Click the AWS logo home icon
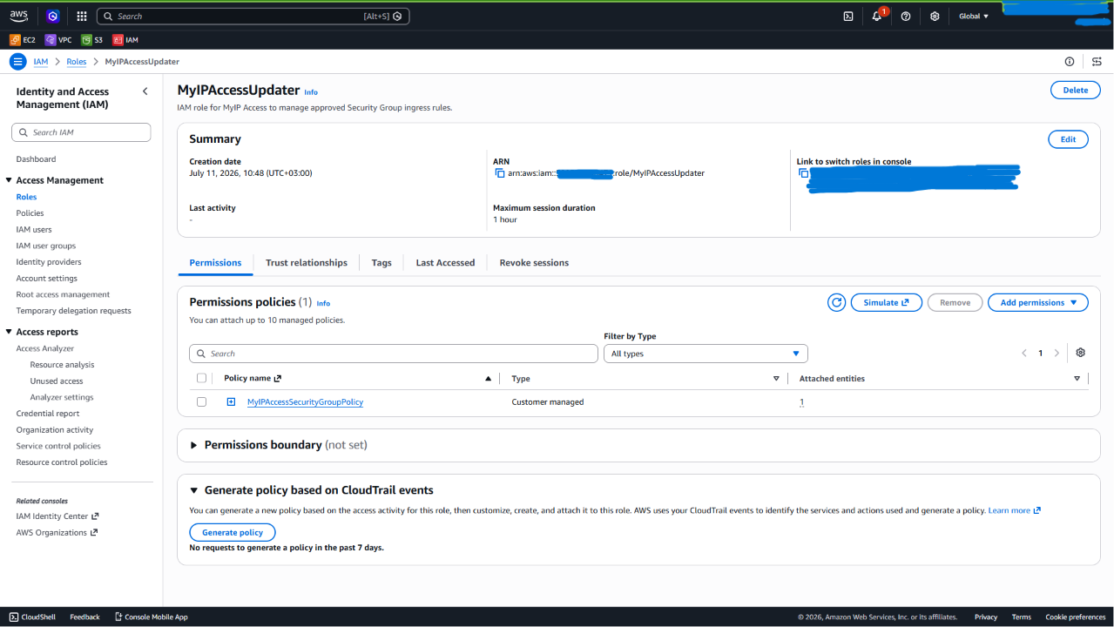This screenshot has width=1114, height=627. click(19, 16)
